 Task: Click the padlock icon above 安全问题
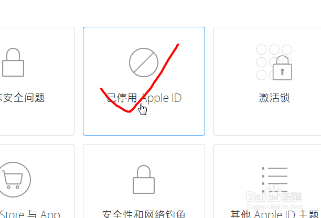pyautogui.click(x=13, y=63)
